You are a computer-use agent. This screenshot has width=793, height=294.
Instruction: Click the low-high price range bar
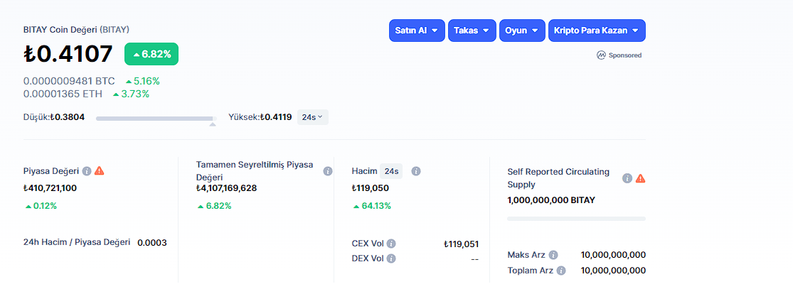click(156, 119)
